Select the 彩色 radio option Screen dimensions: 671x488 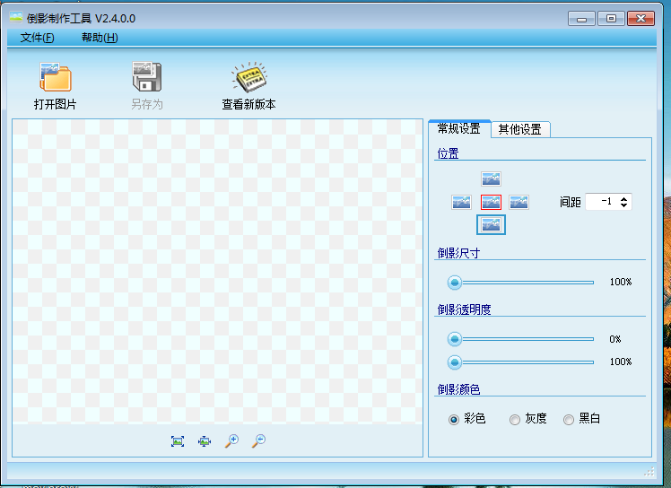coord(454,419)
